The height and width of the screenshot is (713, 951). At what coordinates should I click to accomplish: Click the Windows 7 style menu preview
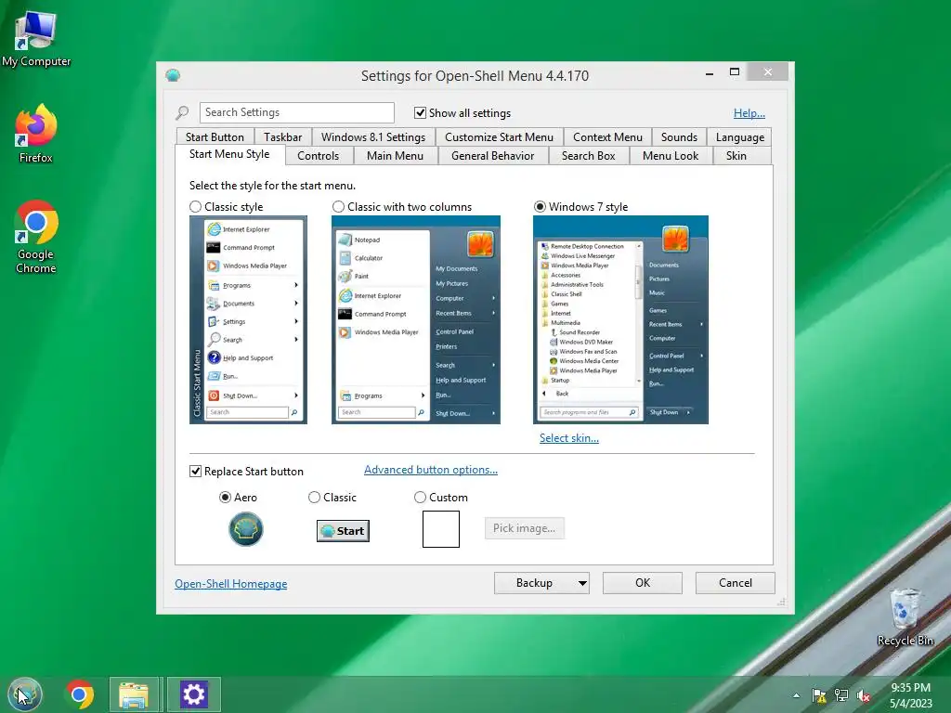point(620,319)
